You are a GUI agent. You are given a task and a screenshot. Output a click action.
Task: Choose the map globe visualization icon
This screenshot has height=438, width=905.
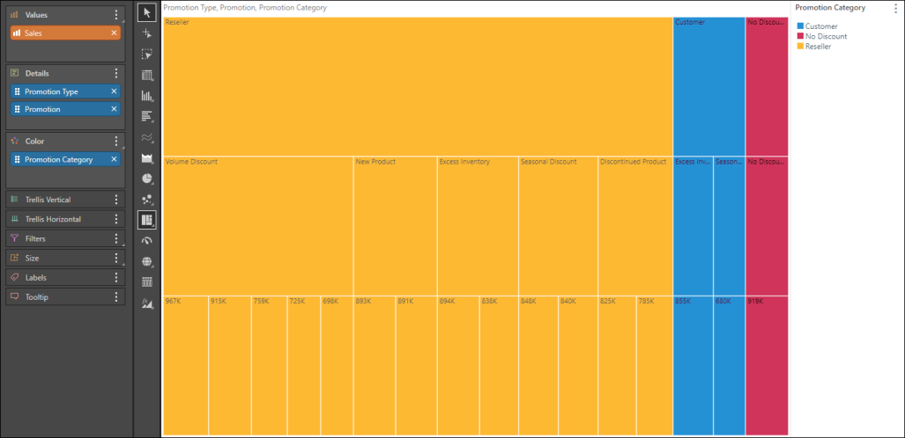click(147, 261)
